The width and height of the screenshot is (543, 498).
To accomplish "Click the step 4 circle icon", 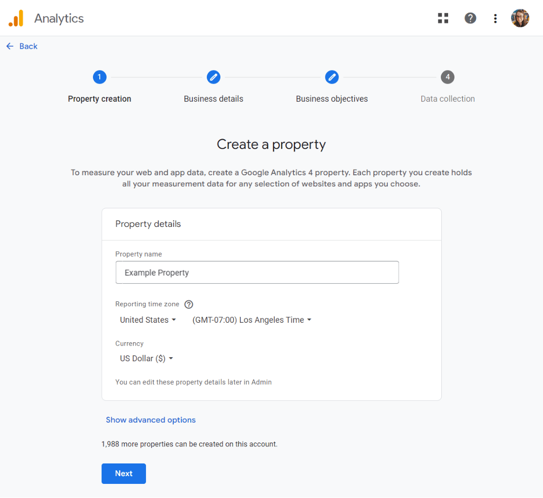I will pyautogui.click(x=448, y=77).
